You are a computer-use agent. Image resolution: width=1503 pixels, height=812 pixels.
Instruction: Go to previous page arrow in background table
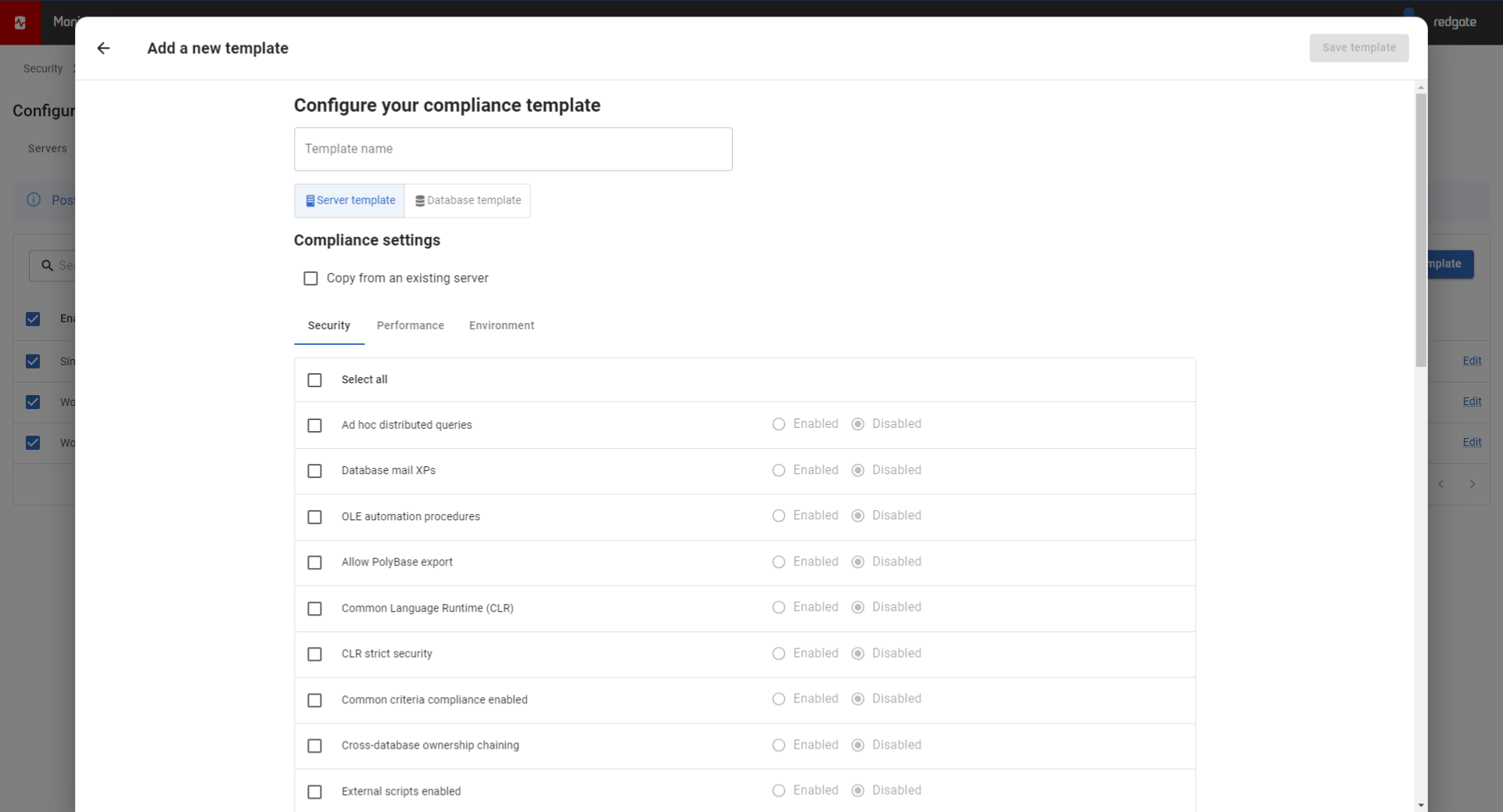point(1441,484)
